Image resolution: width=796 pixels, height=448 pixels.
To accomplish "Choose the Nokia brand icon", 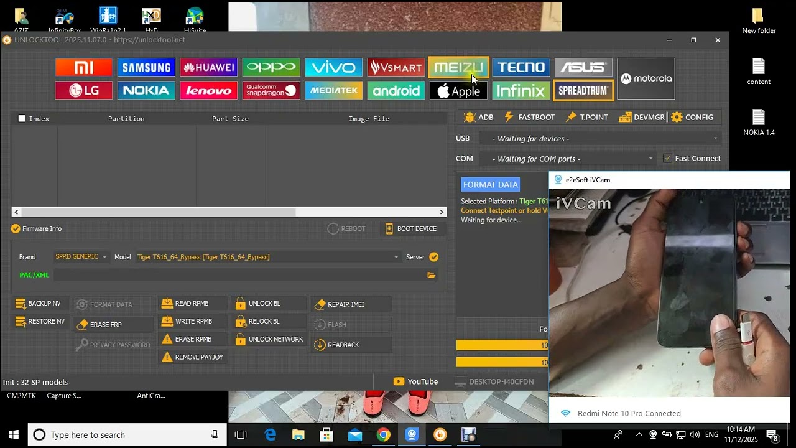I will [x=146, y=90].
